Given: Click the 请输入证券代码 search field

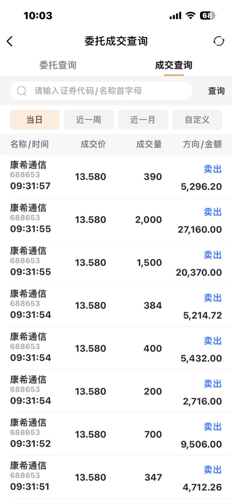Looking at the screenshot, I should pyautogui.click(x=106, y=91).
